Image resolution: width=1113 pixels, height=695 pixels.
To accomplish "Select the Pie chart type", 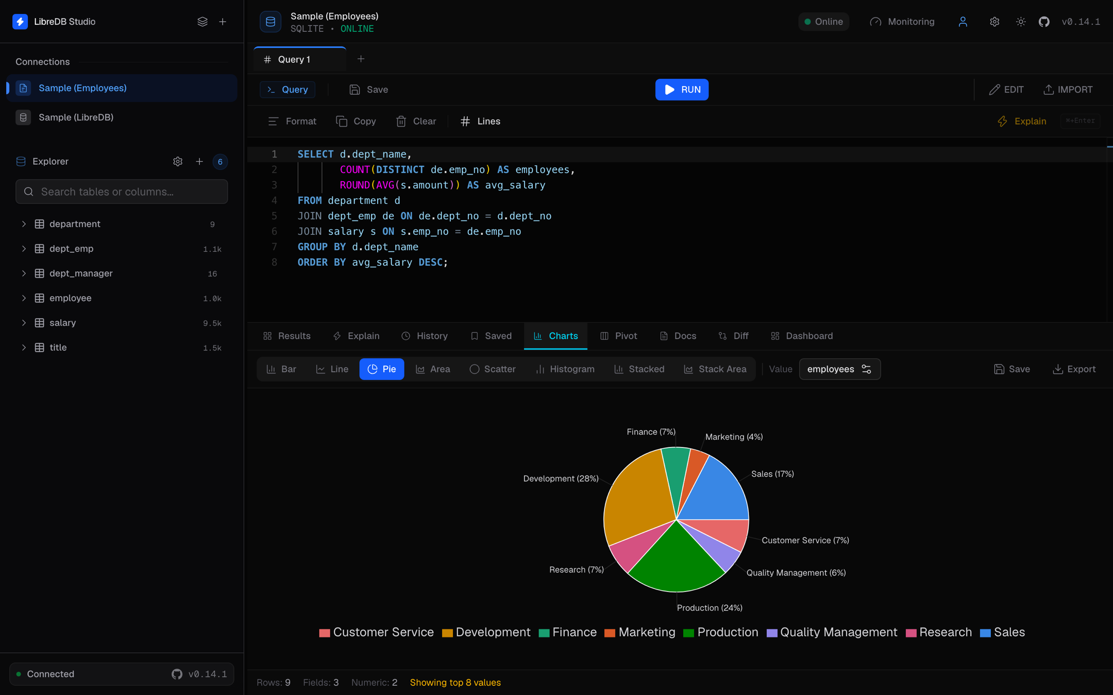I will tap(382, 369).
